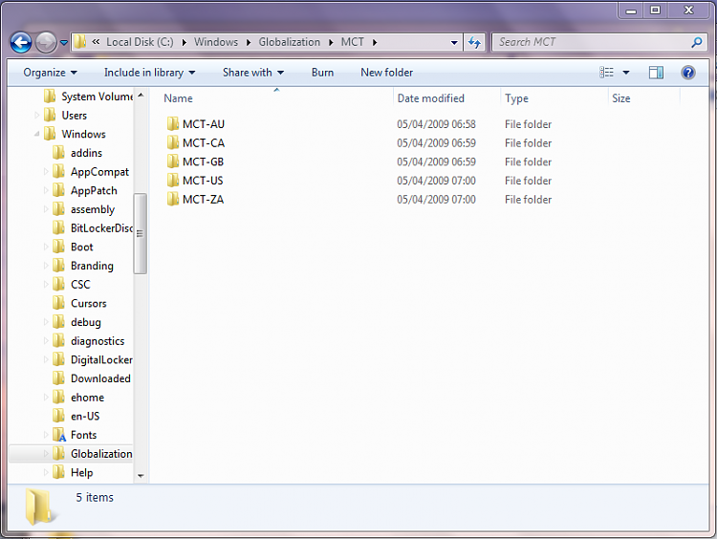
Task: Expand the arrow after Windows in breadcrumb
Action: click(x=249, y=42)
